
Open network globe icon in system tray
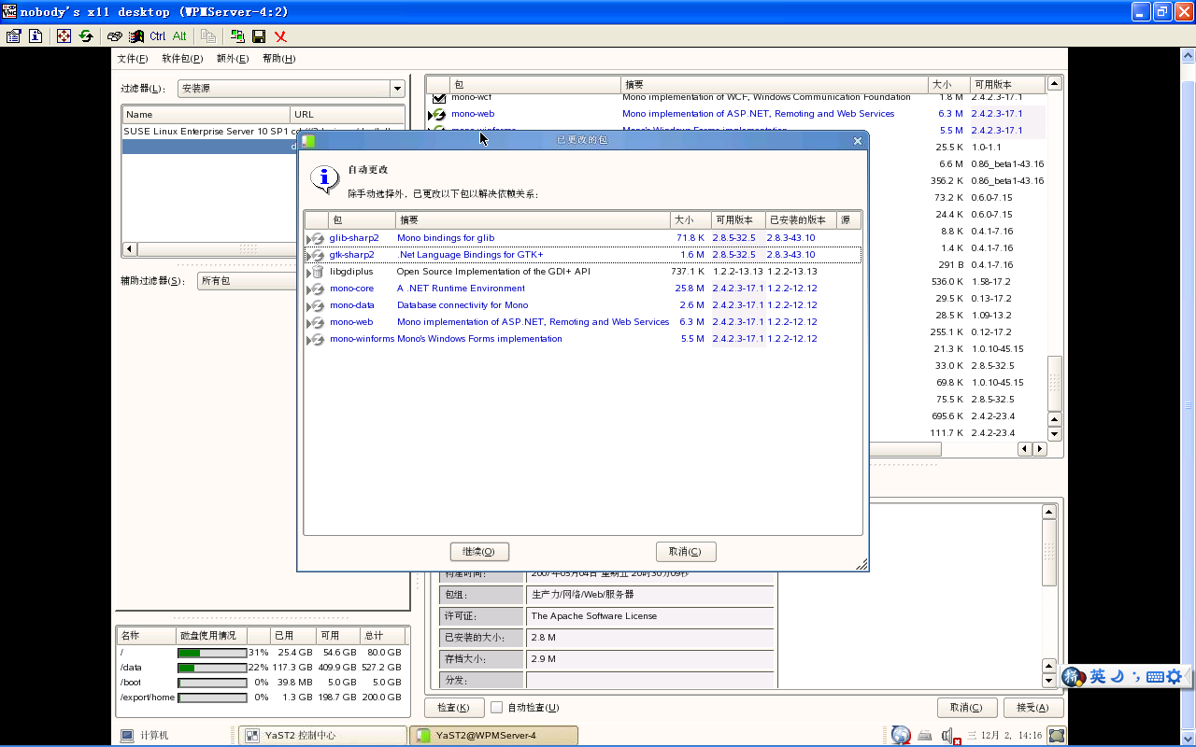[x=901, y=736]
